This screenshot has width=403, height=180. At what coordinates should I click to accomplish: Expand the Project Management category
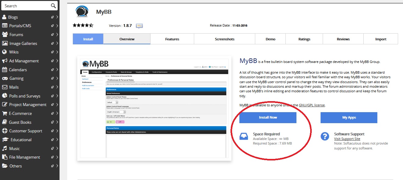57,105
